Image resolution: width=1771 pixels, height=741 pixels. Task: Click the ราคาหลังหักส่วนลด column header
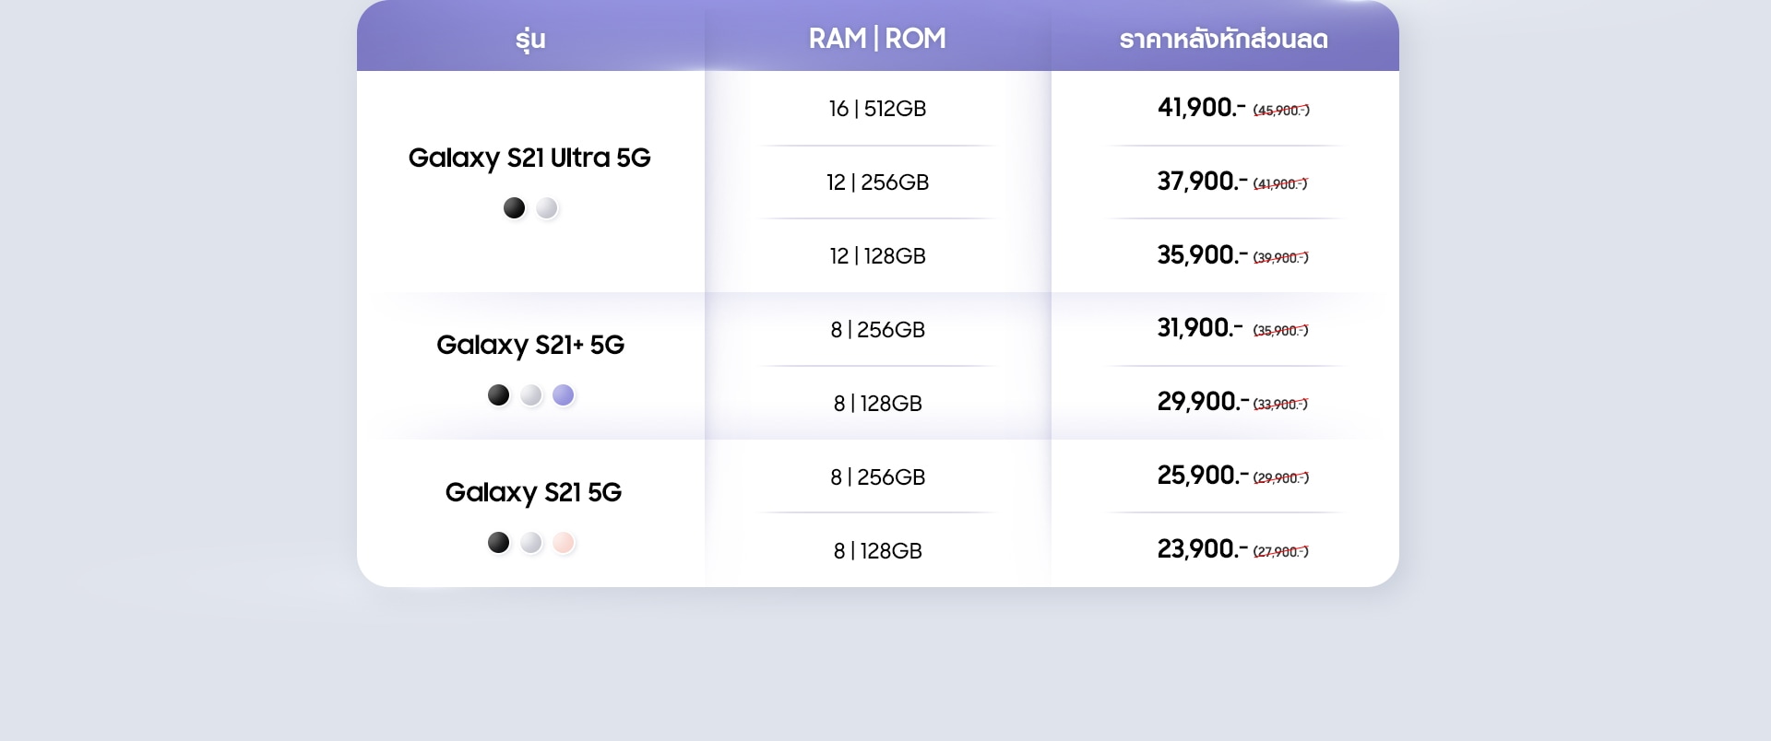pyautogui.click(x=1224, y=39)
